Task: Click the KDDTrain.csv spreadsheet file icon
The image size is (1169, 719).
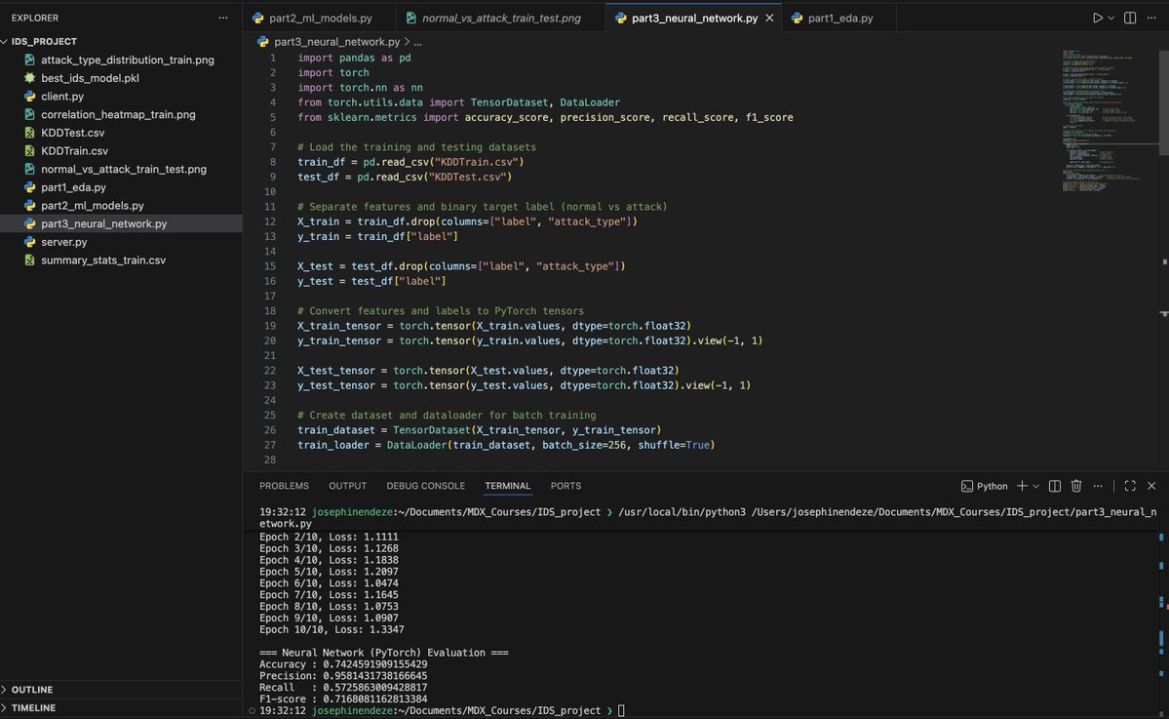Action: (x=30, y=150)
